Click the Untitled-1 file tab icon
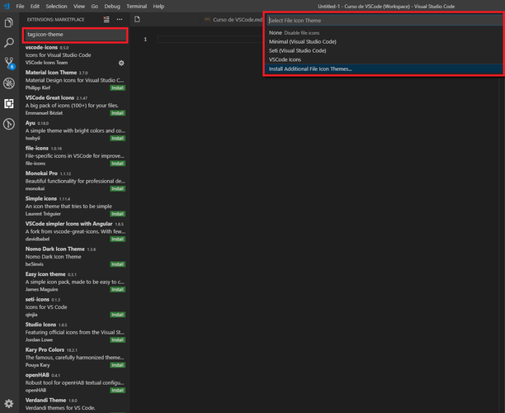The width and height of the screenshot is (505, 413). coord(137,19)
